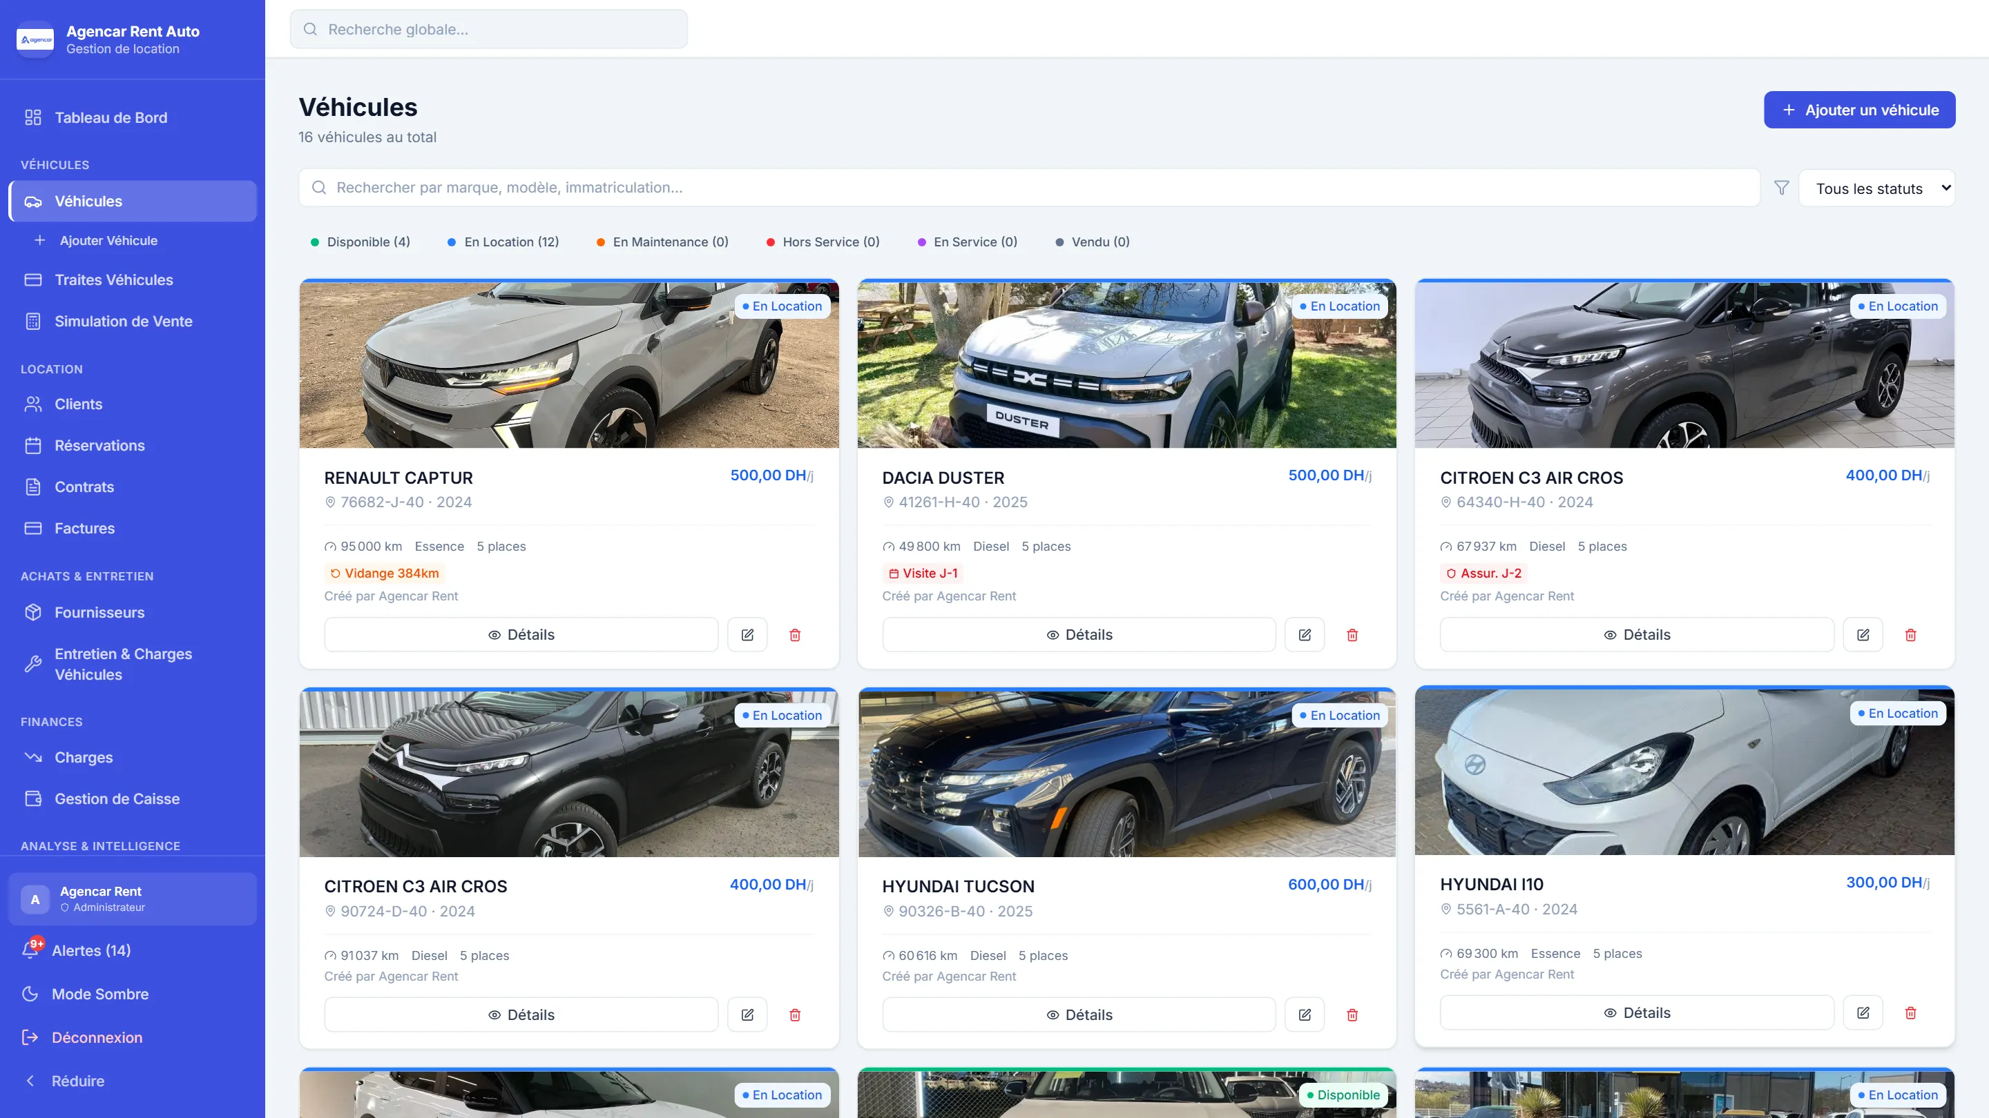This screenshot has width=1989, height=1118.
Task: Toggle the Vendu (0) status filter
Action: coord(1092,242)
